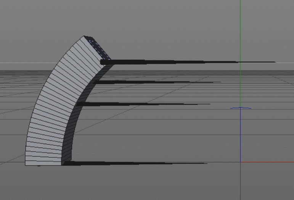
Task: Click the green vertical Y axis line
Action: (240, 53)
